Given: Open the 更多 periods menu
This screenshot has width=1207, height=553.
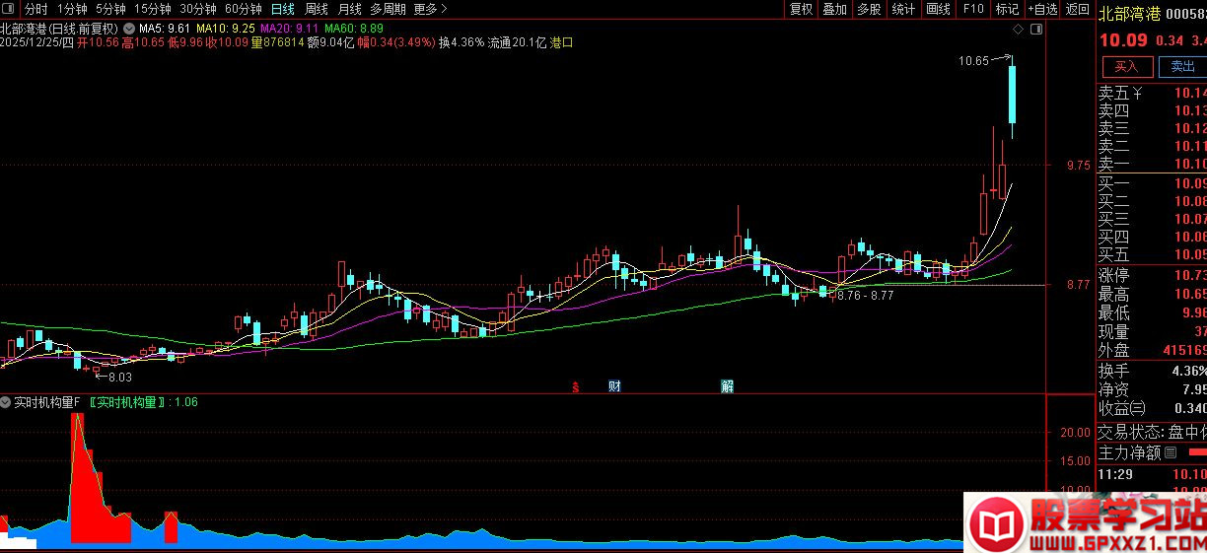Looking at the screenshot, I should click(x=430, y=9).
